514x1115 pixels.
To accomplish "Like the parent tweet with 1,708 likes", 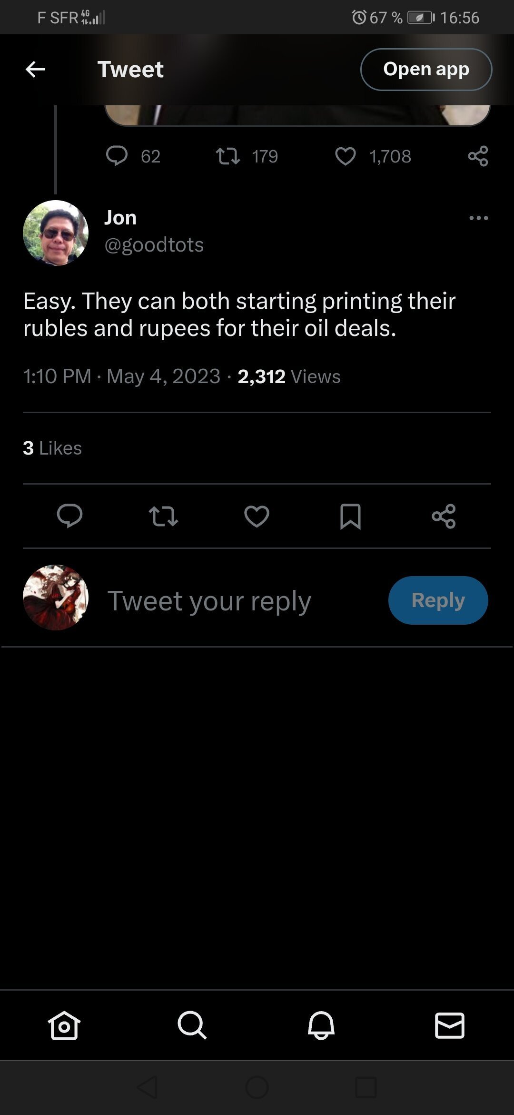I will click(346, 156).
